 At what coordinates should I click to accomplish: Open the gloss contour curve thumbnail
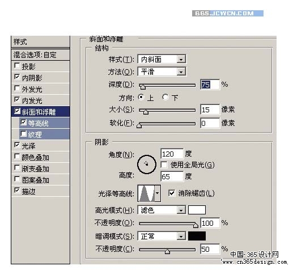tap(146, 193)
